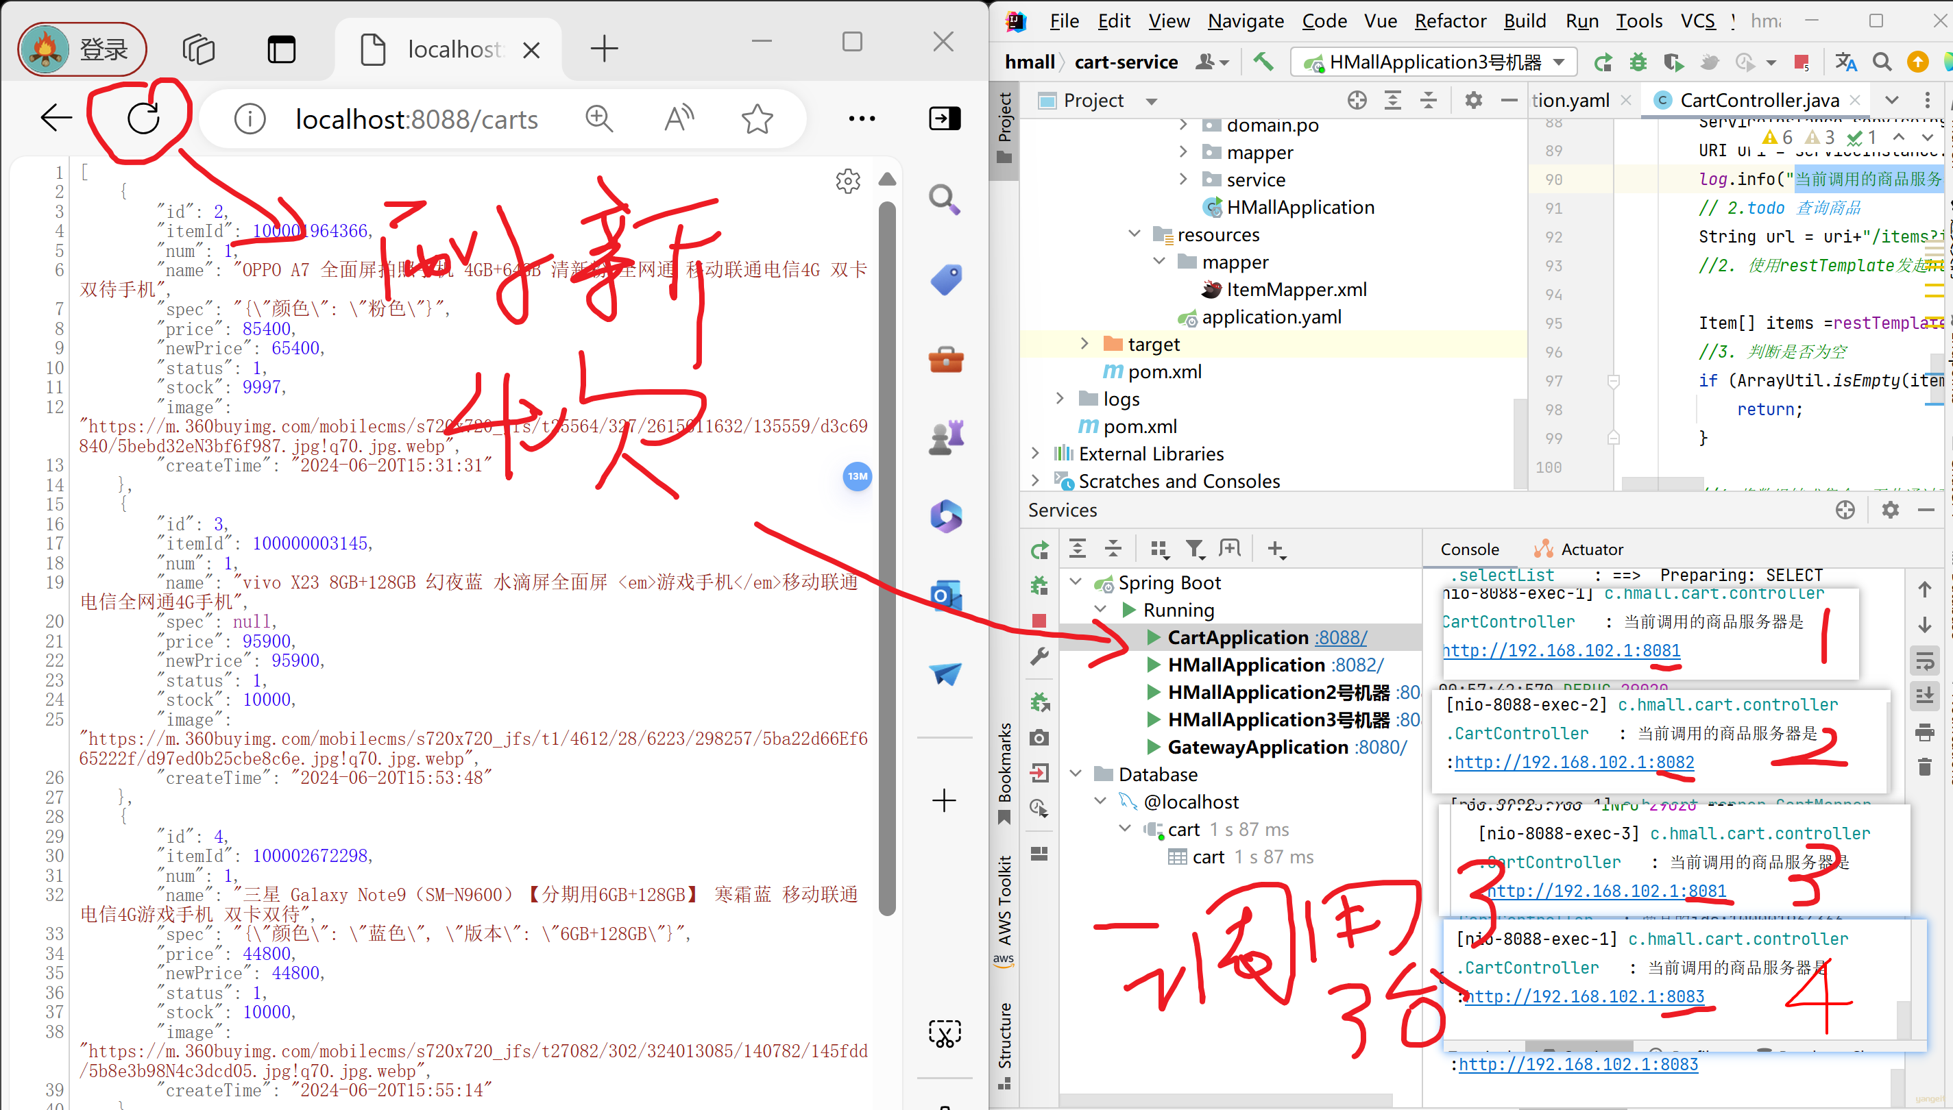Collapse the Spring Boot services node
The width and height of the screenshot is (1953, 1110).
pyautogui.click(x=1076, y=582)
